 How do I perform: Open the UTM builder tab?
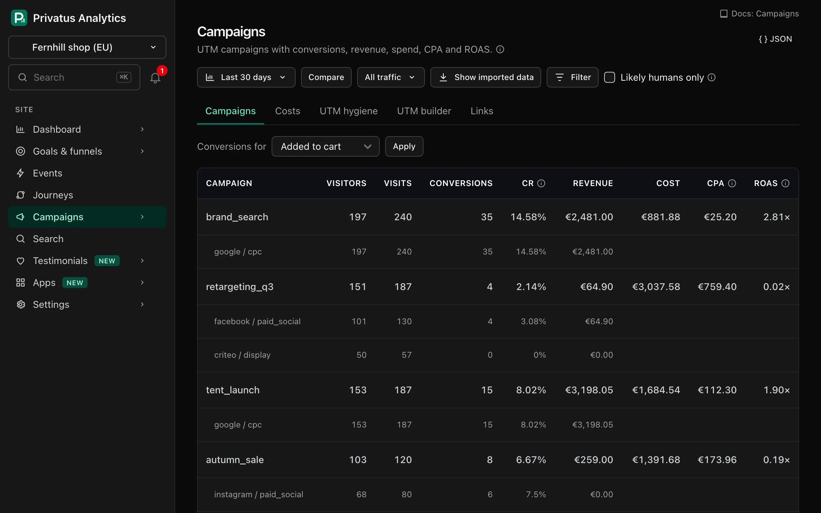424,111
